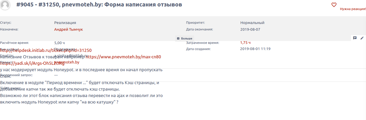Click the creation date 2019-08-01 11:19
Image resolution: width=366 pixels, height=120 pixels.
pos(255,49)
